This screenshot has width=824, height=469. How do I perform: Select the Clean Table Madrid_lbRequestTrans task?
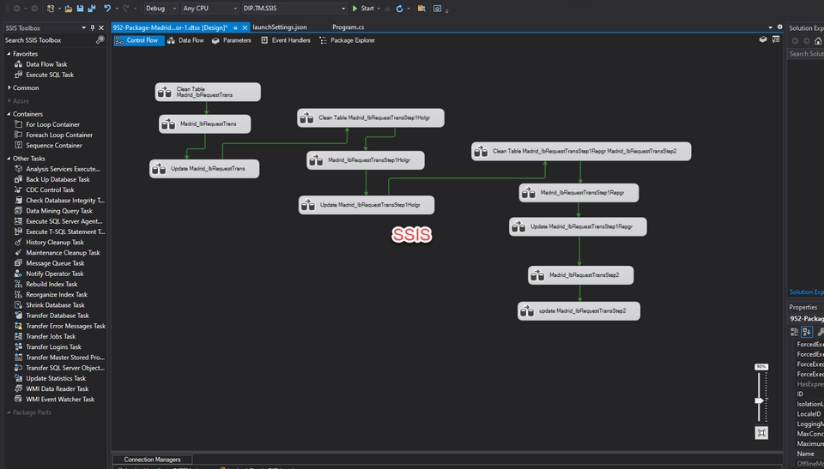[208, 92]
